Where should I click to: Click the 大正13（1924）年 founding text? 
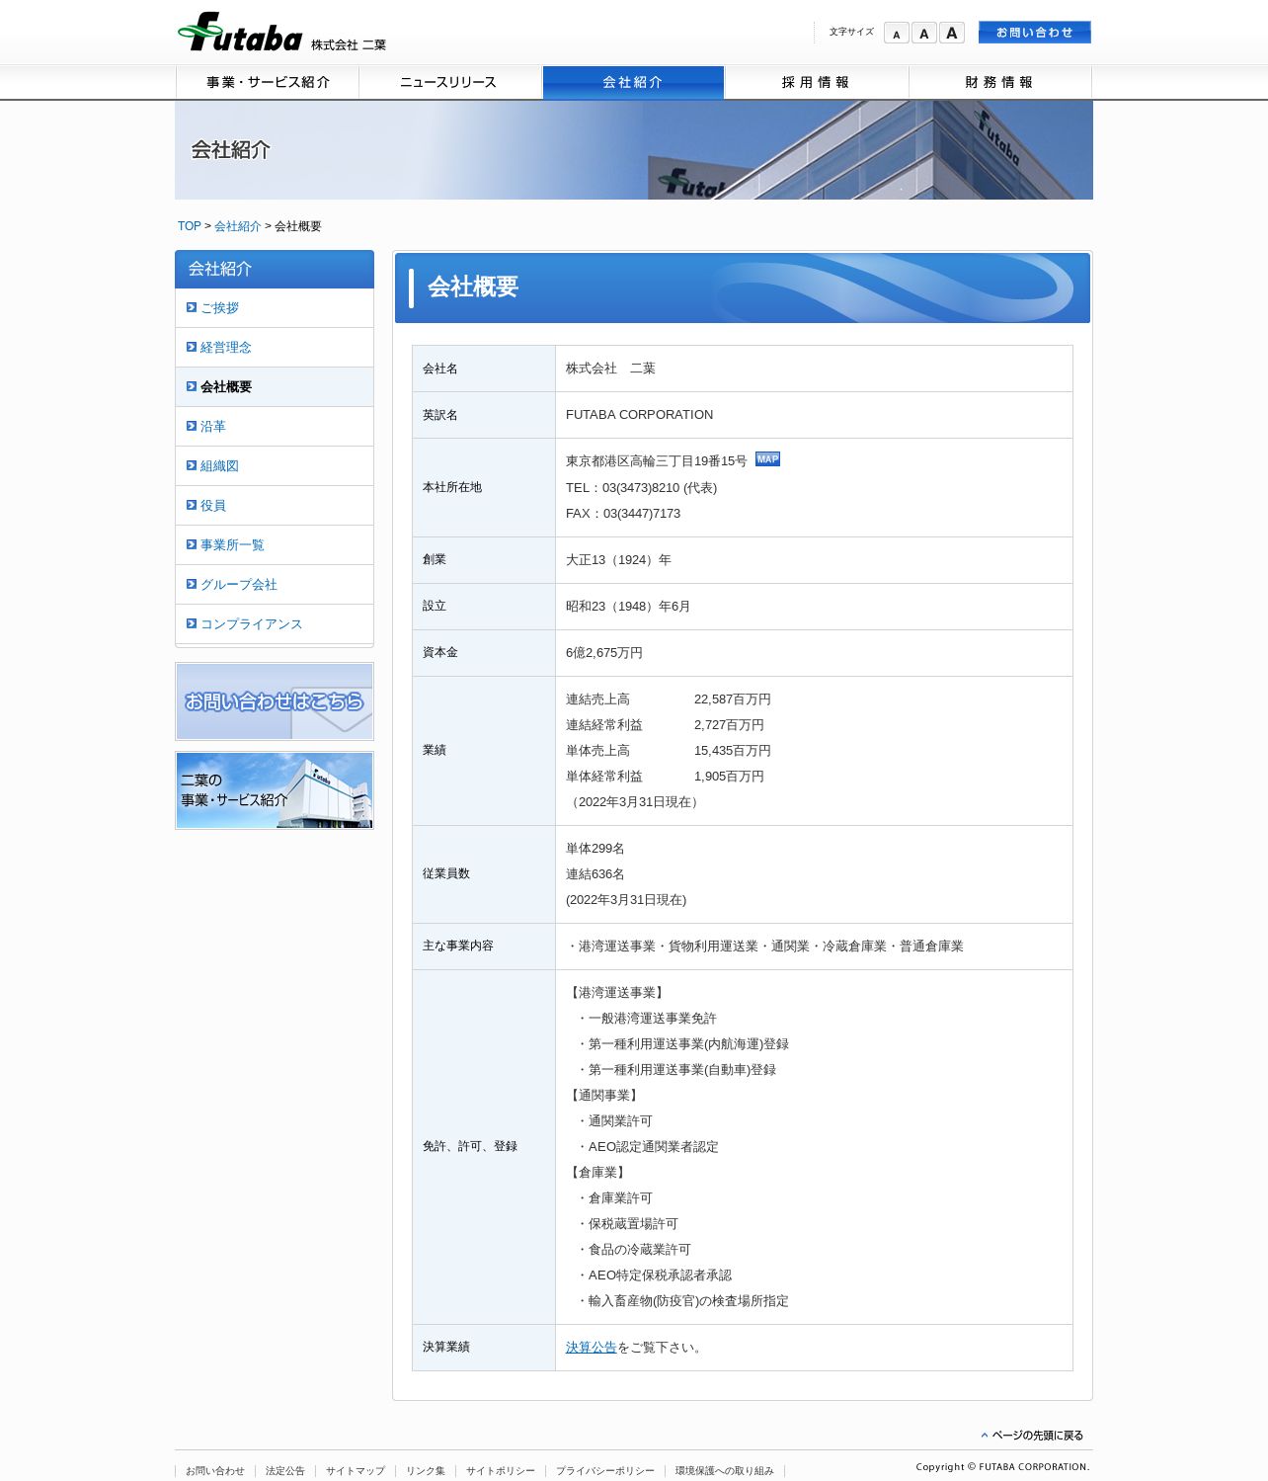(x=618, y=560)
